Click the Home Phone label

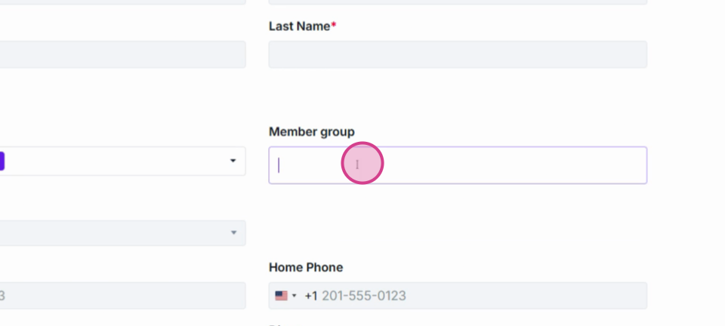click(x=306, y=267)
